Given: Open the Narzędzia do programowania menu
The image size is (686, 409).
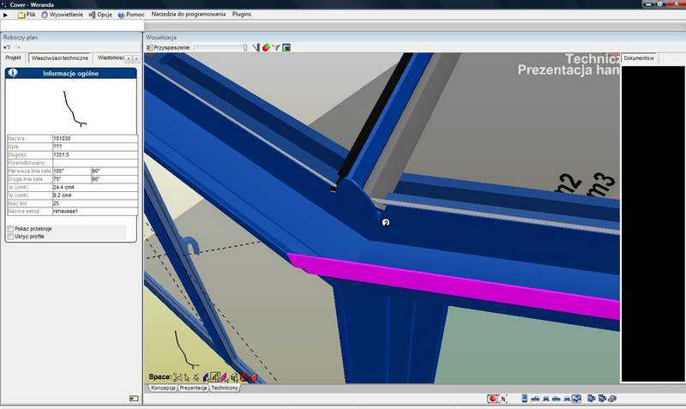Looking at the screenshot, I should coord(189,15).
